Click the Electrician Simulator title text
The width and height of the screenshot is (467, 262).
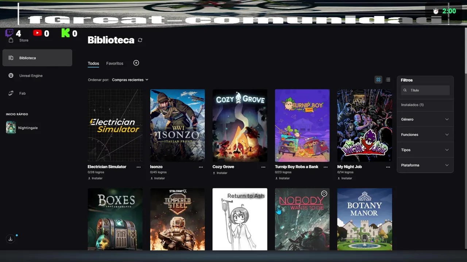click(x=107, y=167)
